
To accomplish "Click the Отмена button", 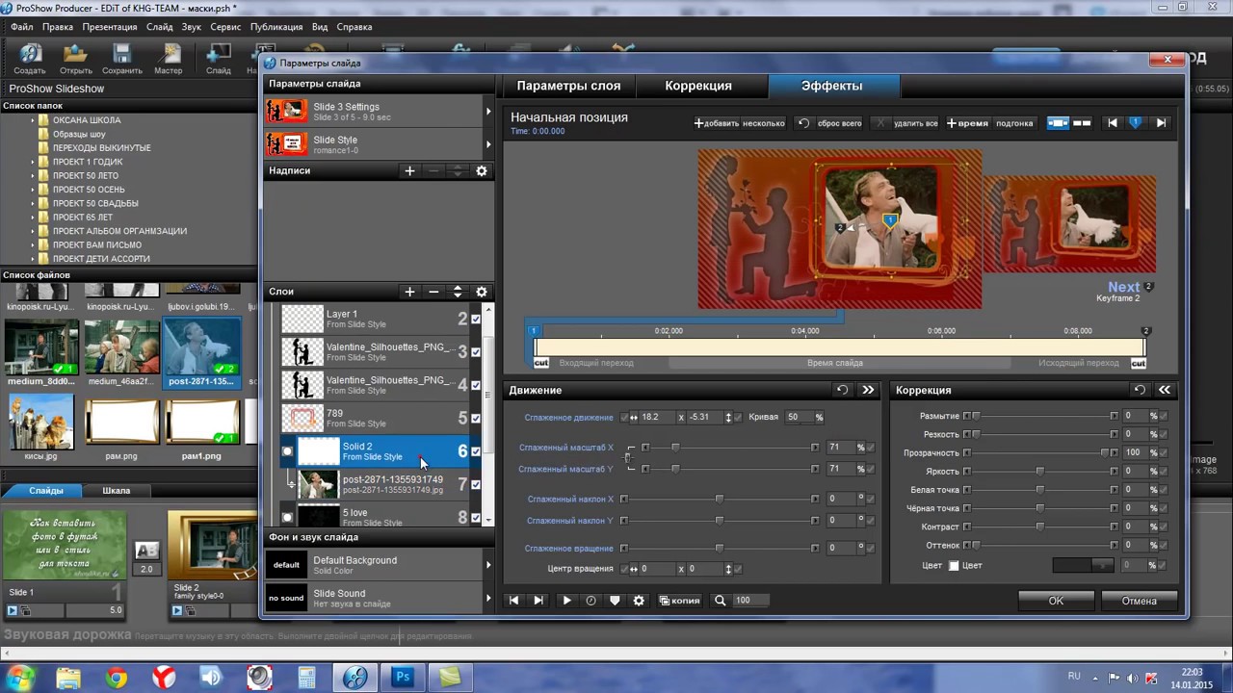I will pyautogui.click(x=1139, y=601).
